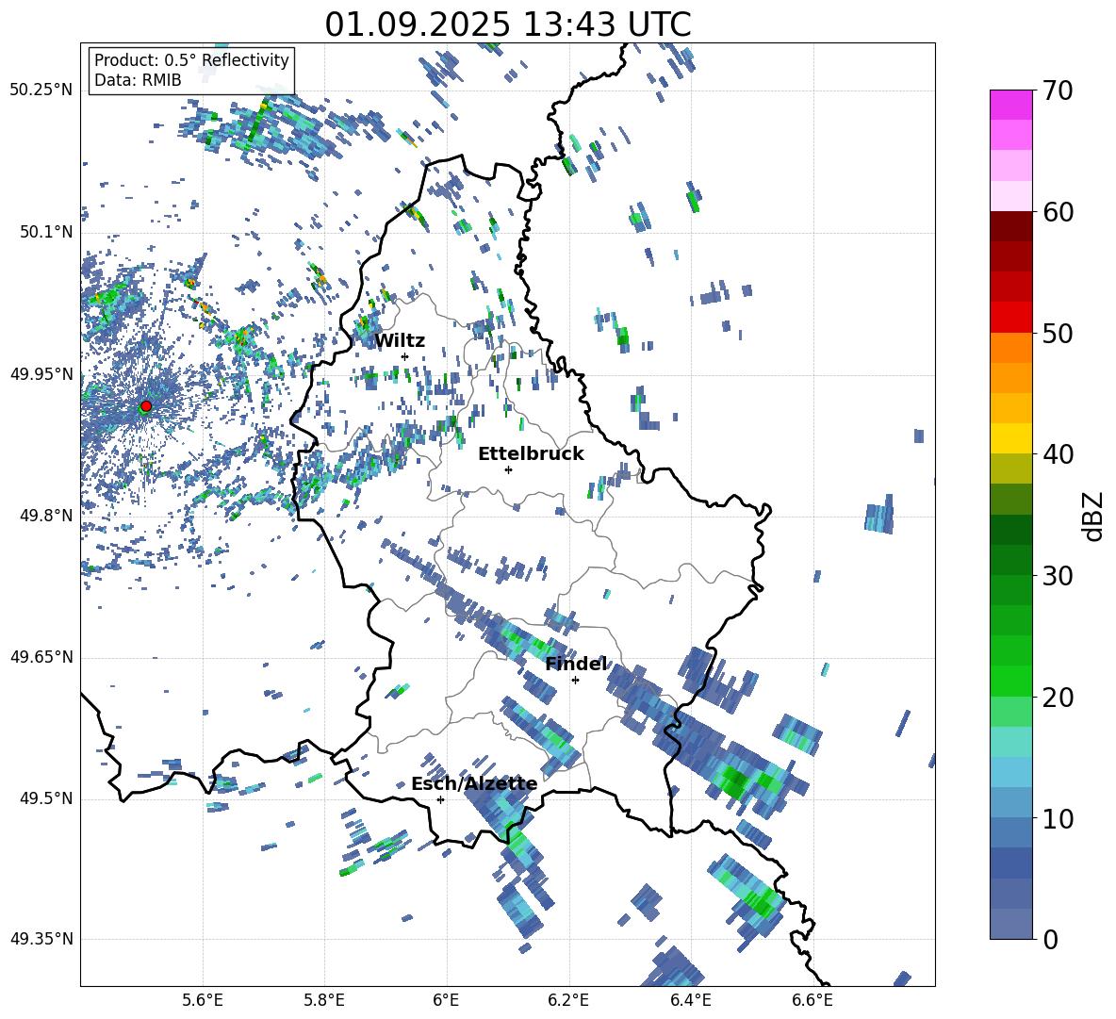1116x1019 pixels.
Task: Click the bright yellow colorbar segment above 40
Action: tap(1010, 438)
